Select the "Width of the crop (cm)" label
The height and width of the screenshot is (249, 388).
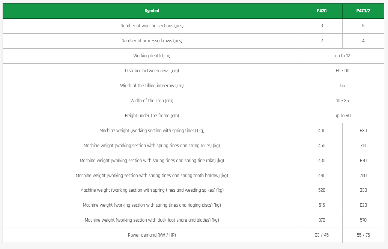coord(152,101)
